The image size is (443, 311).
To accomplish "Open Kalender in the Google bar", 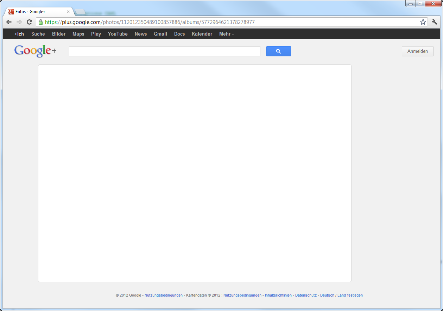I will click(x=202, y=34).
